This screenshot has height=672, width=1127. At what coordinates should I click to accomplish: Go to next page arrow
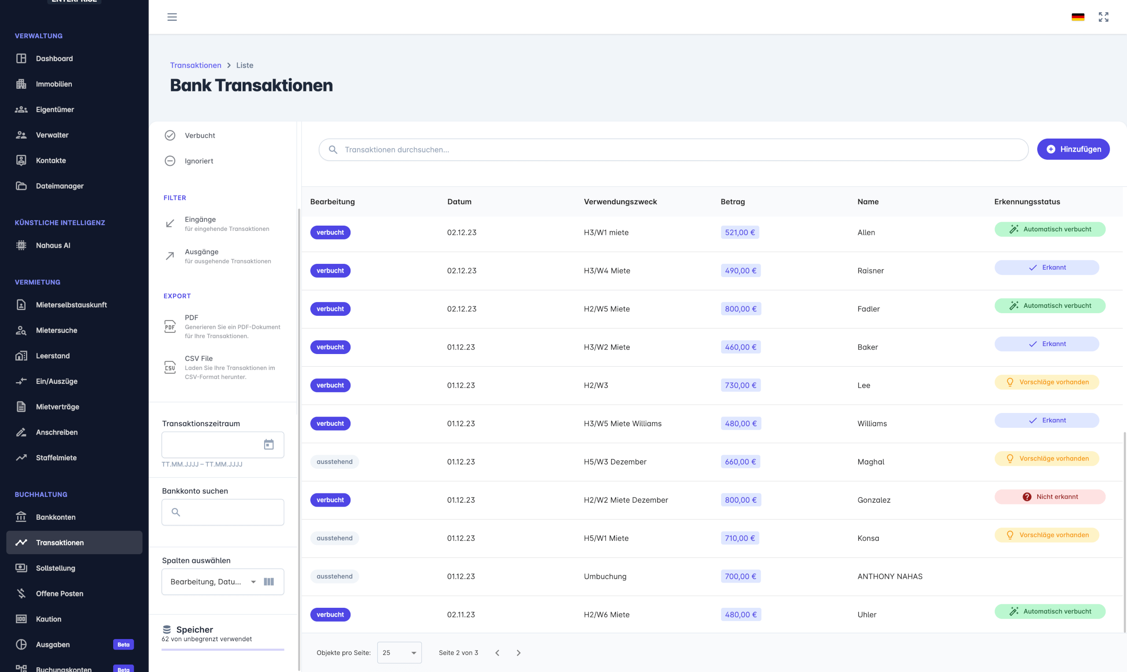(519, 653)
